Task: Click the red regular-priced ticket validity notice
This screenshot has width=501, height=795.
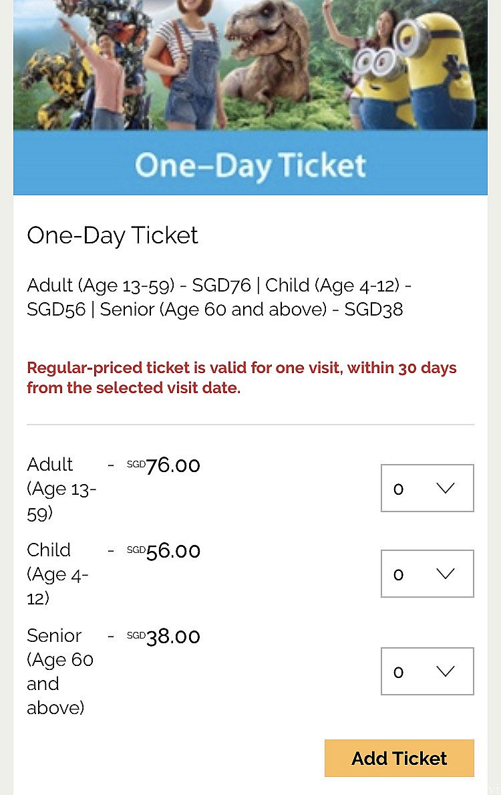Action: pyautogui.click(x=242, y=378)
